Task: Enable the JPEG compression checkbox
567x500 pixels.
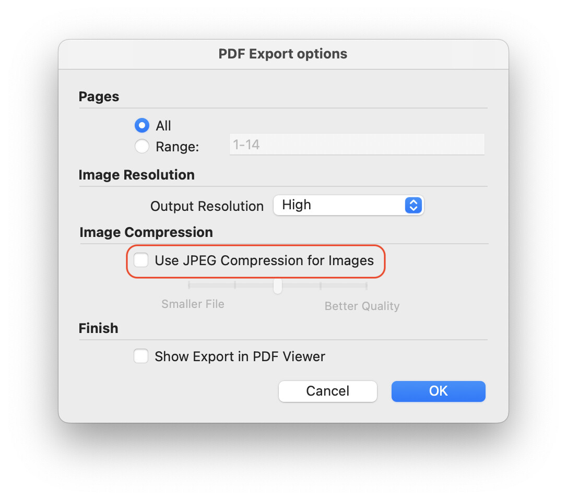Action: click(141, 260)
